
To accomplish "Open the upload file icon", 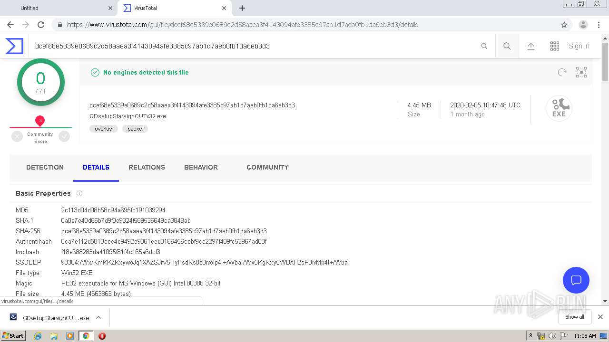I will (531, 46).
